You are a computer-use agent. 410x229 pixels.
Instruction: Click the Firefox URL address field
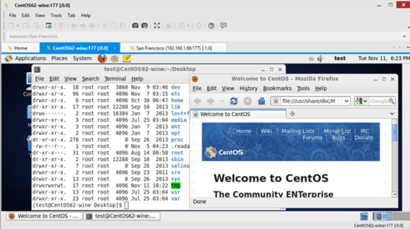coord(309,101)
